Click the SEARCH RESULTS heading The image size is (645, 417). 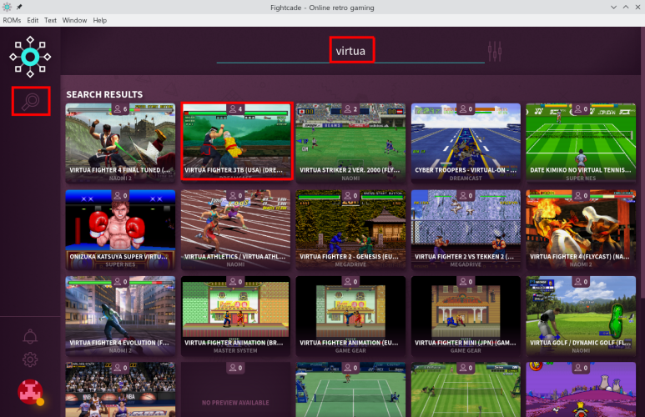pyautogui.click(x=104, y=94)
